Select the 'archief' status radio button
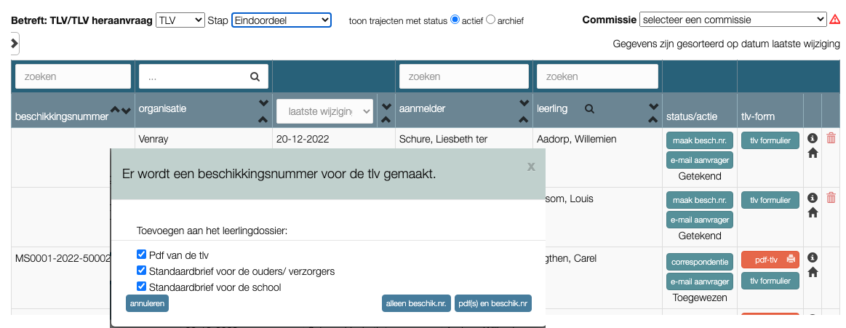 coord(490,20)
